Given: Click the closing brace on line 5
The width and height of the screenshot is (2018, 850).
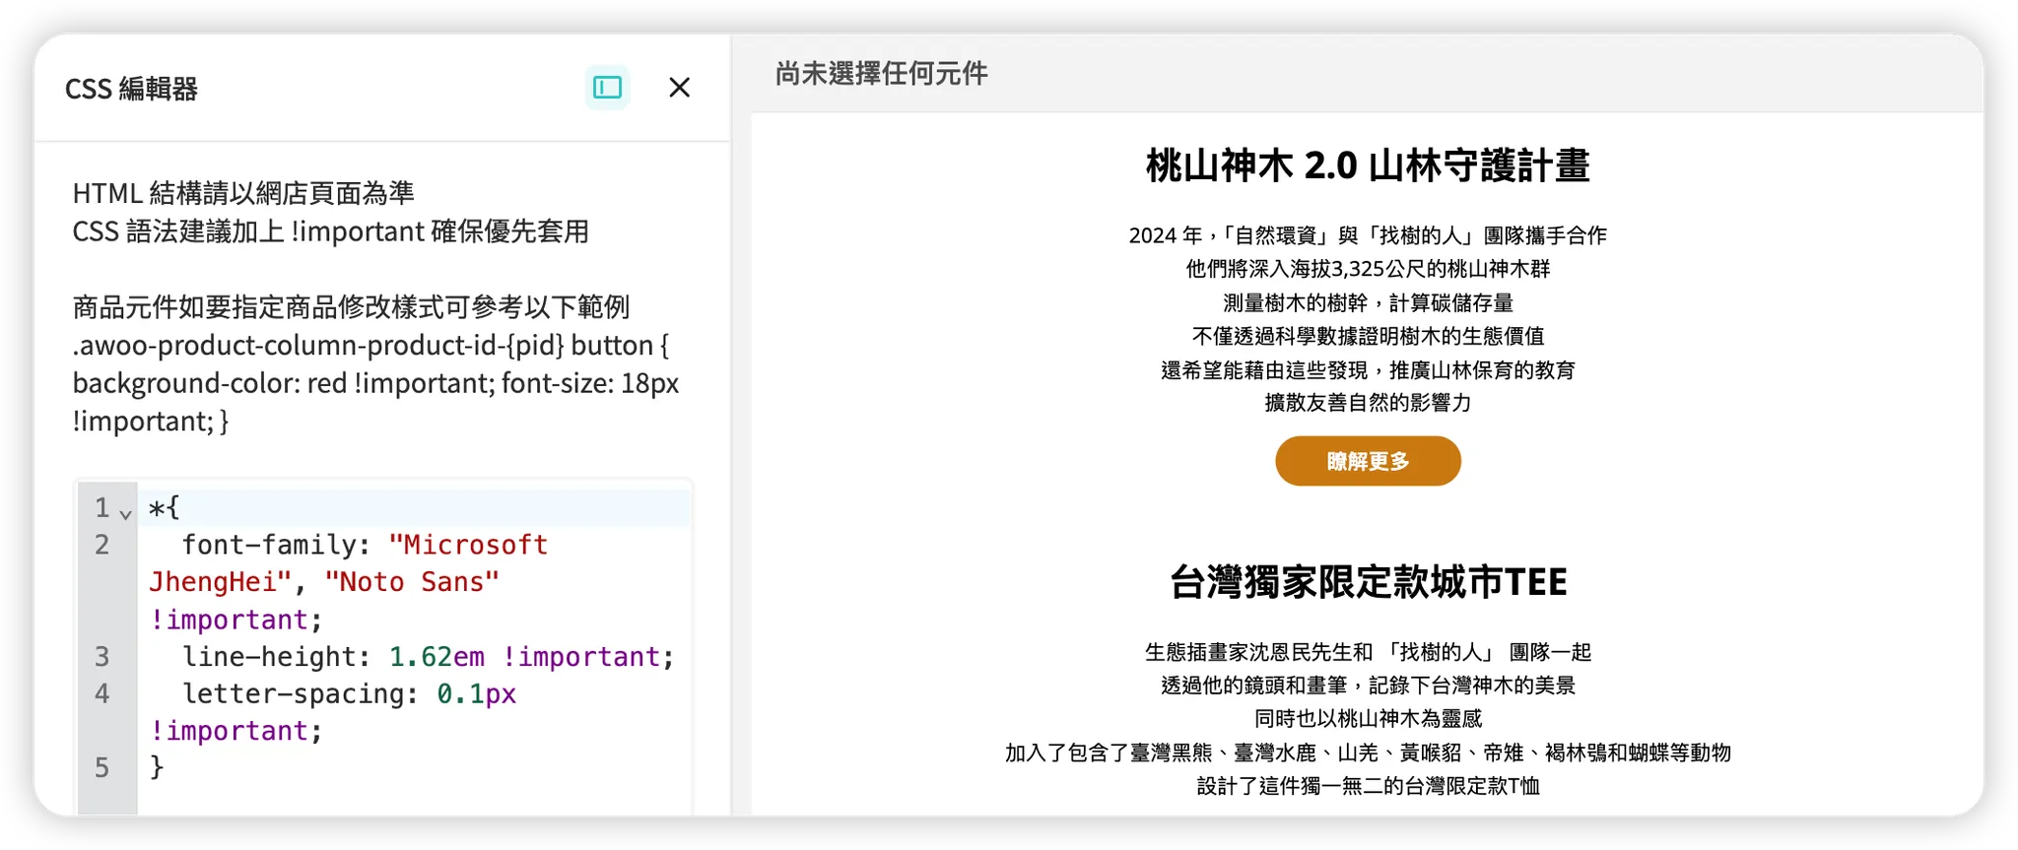Looking at the screenshot, I should pyautogui.click(x=157, y=767).
